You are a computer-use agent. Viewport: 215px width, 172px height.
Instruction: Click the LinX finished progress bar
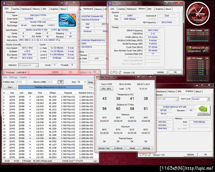point(50,87)
